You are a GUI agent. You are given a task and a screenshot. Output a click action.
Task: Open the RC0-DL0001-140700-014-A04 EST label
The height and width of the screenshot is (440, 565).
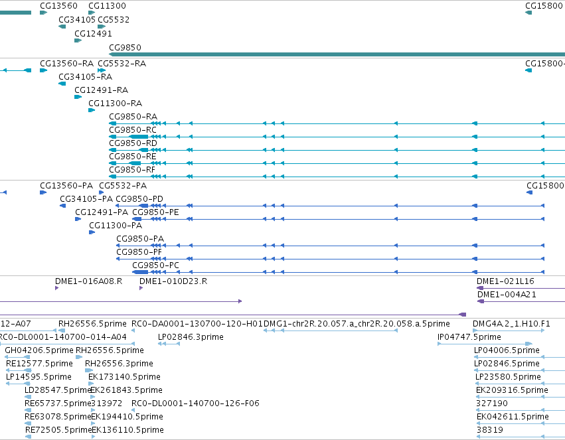(x=63, y=337)
